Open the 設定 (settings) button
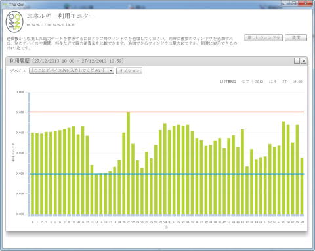The width and height of the screenshot is (315, 251). point(296,38)
